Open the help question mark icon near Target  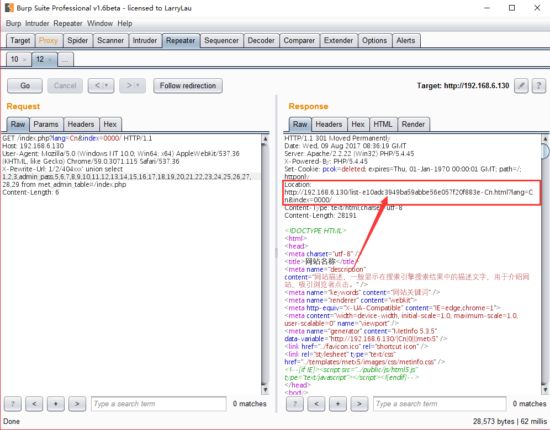[x=539, y=85]
